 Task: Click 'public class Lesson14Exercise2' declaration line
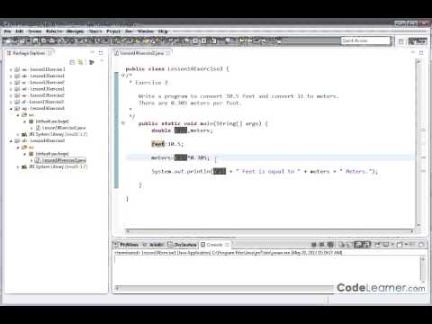pos(177,69)
